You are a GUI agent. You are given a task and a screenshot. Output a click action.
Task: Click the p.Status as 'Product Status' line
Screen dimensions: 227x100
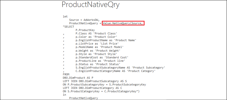click(98, 64)
